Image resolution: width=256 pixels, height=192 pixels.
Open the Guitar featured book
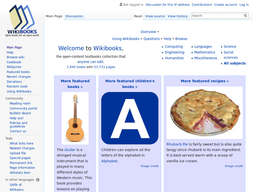pyautogui.click(x=70, y=149)
